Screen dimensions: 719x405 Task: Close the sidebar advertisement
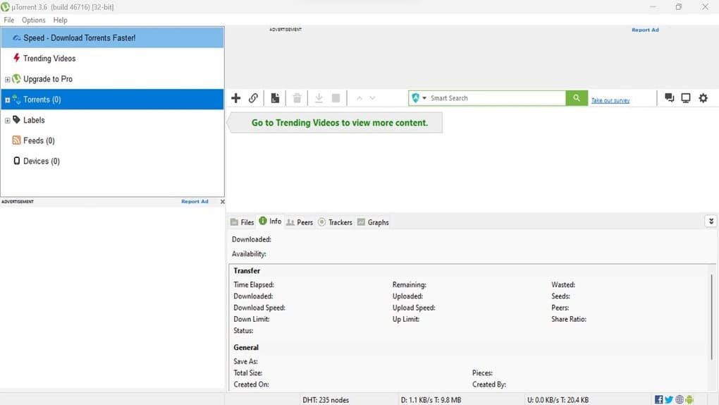point(222,202)
